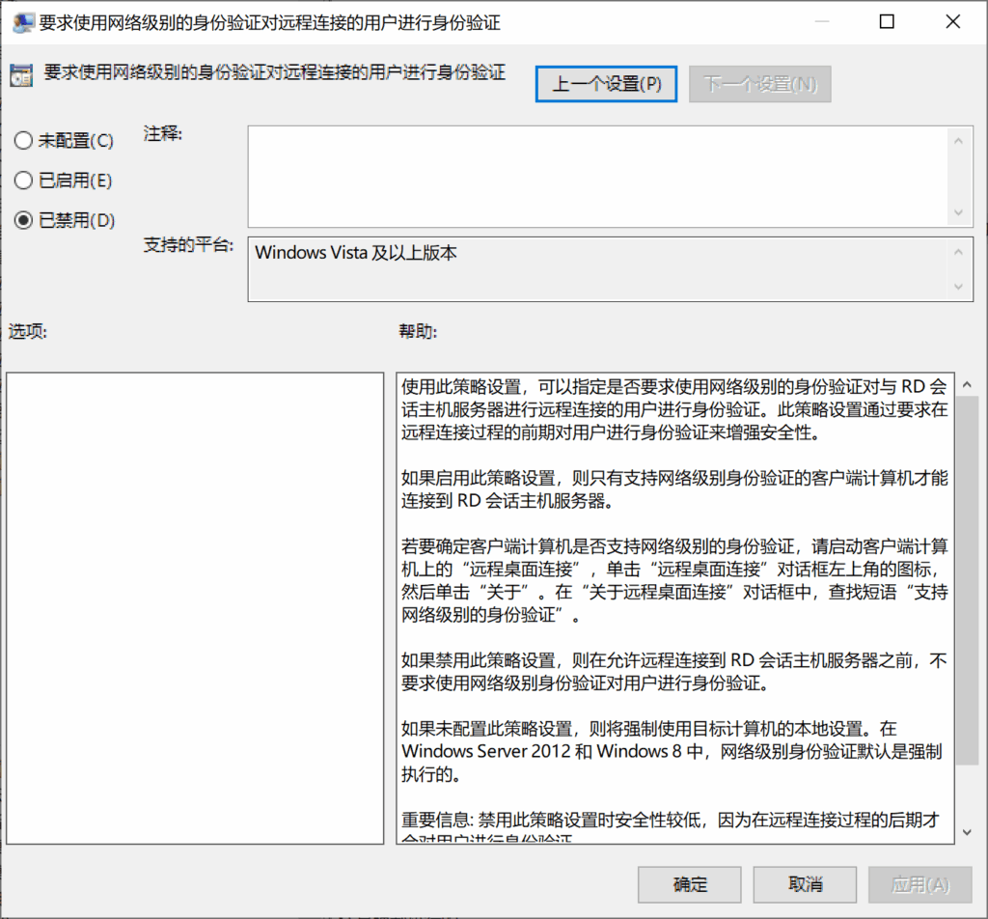Screen dimensions: 988x919
Task: Click inside the 注释 comment text box
Action: 598,174
